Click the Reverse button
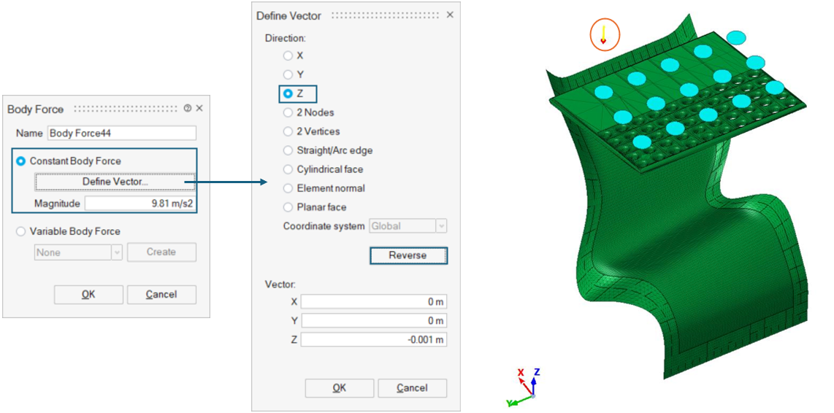Image resolution: width=834 pixels, height=413 pixels. (x=408, y=255)
